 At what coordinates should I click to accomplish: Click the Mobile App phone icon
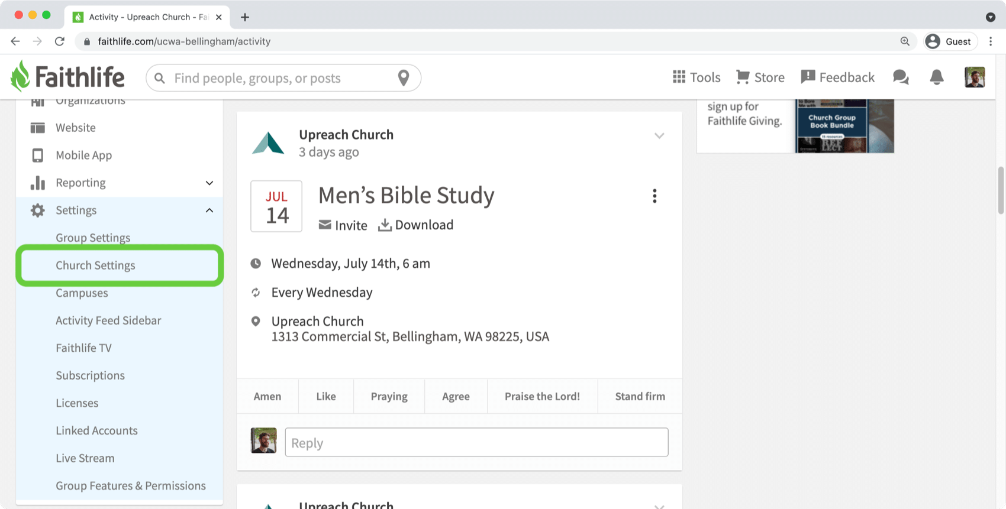coord(38,155)
